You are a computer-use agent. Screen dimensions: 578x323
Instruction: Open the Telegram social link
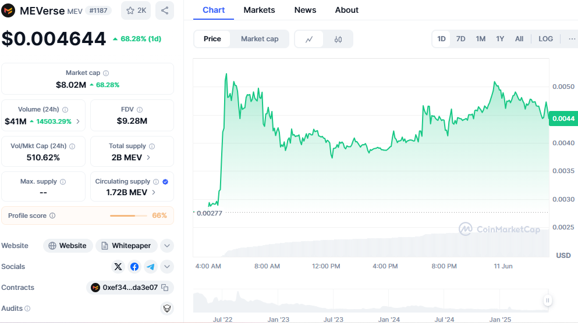pyautogui.click(x=151, y=267)
